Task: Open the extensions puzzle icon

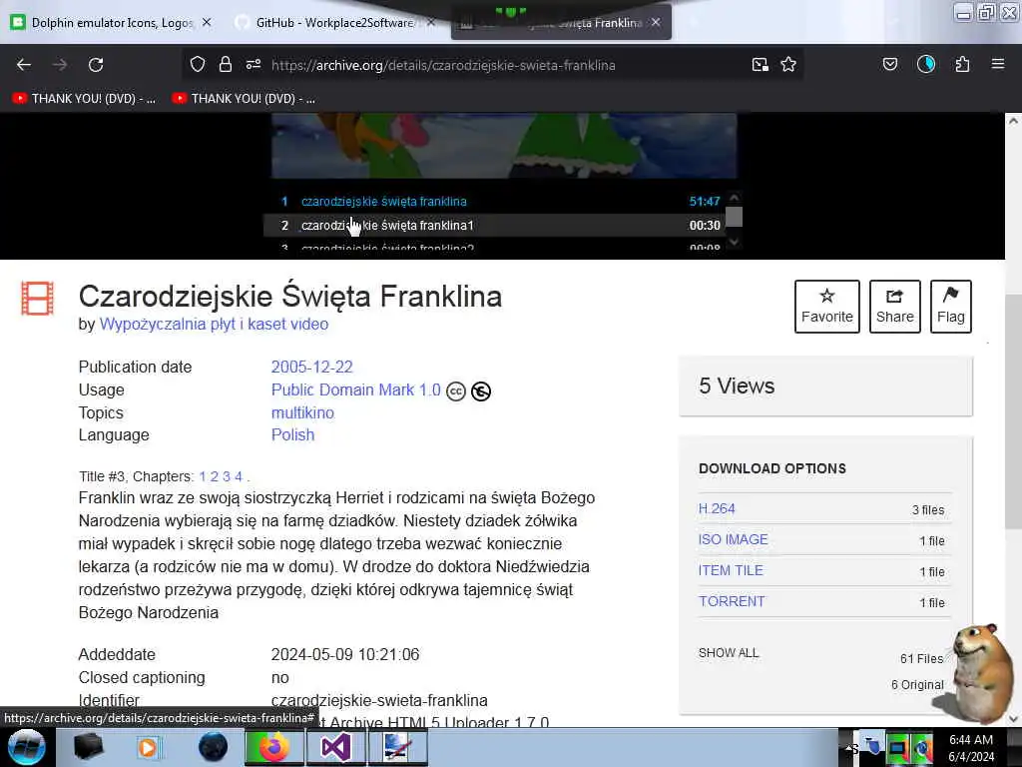Action: 962,64
